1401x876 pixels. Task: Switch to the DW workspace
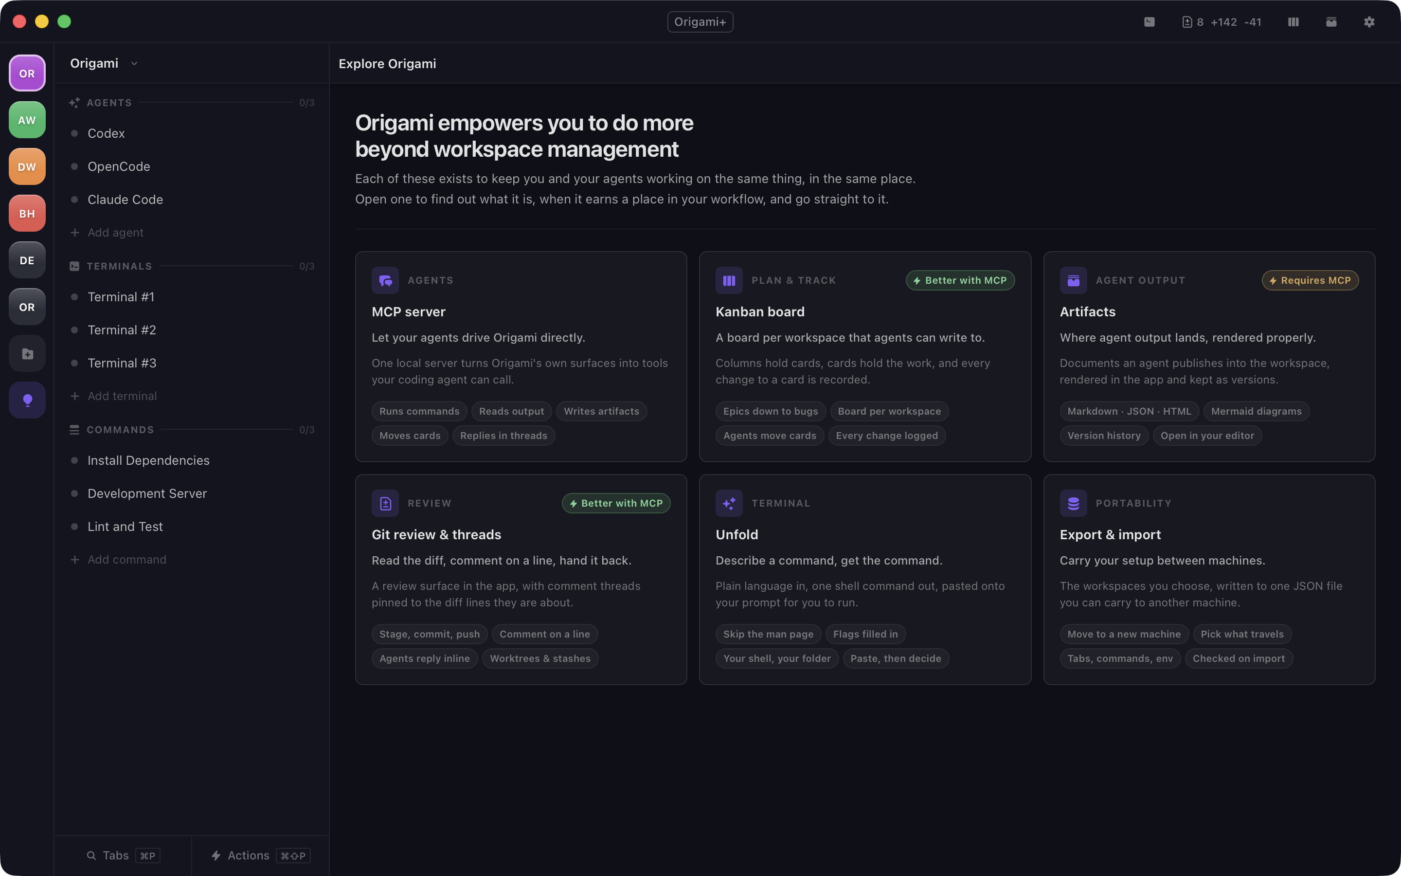(27, 167)
